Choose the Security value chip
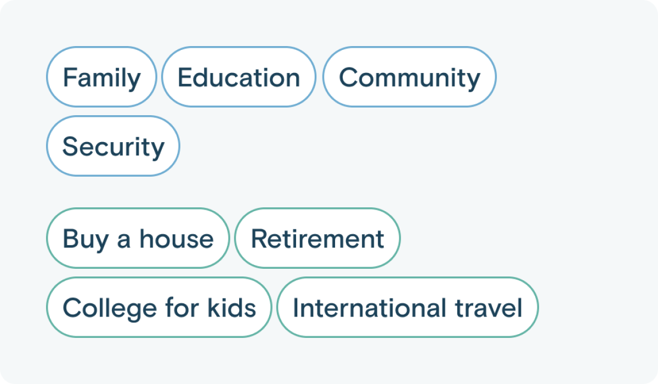The image size is (658, 384). [113, 146]
